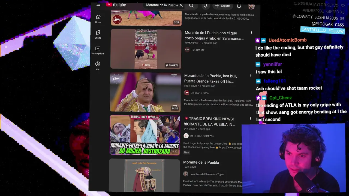This screenshot has width=349, height=196.
Task: Open Subscriptions in the sidebar
Action: (x=98, y=50)
